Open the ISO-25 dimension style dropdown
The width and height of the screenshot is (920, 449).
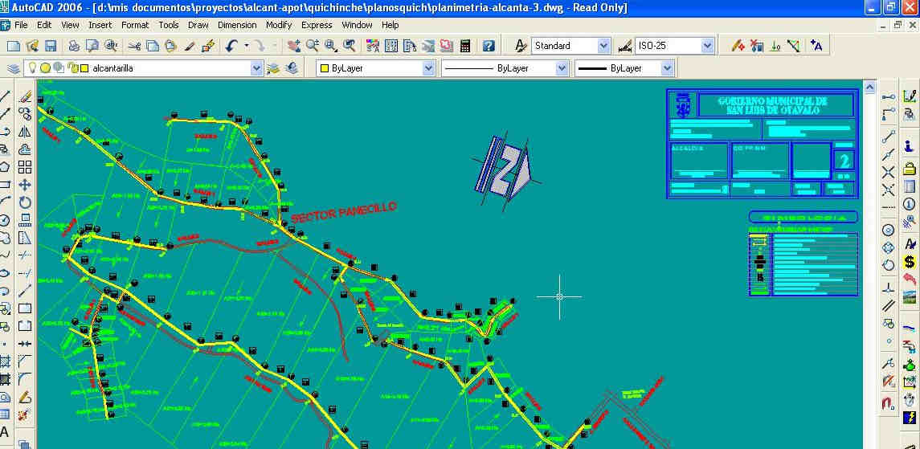[x=707, y=46]
